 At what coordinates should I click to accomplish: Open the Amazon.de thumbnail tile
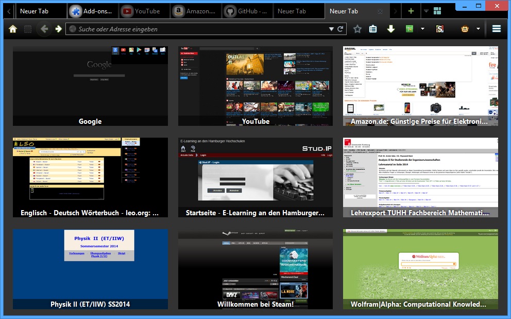point(420,86)
